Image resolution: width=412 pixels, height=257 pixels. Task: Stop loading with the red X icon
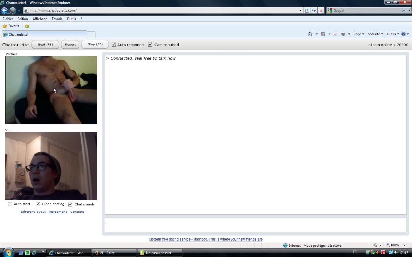point(321,11)
